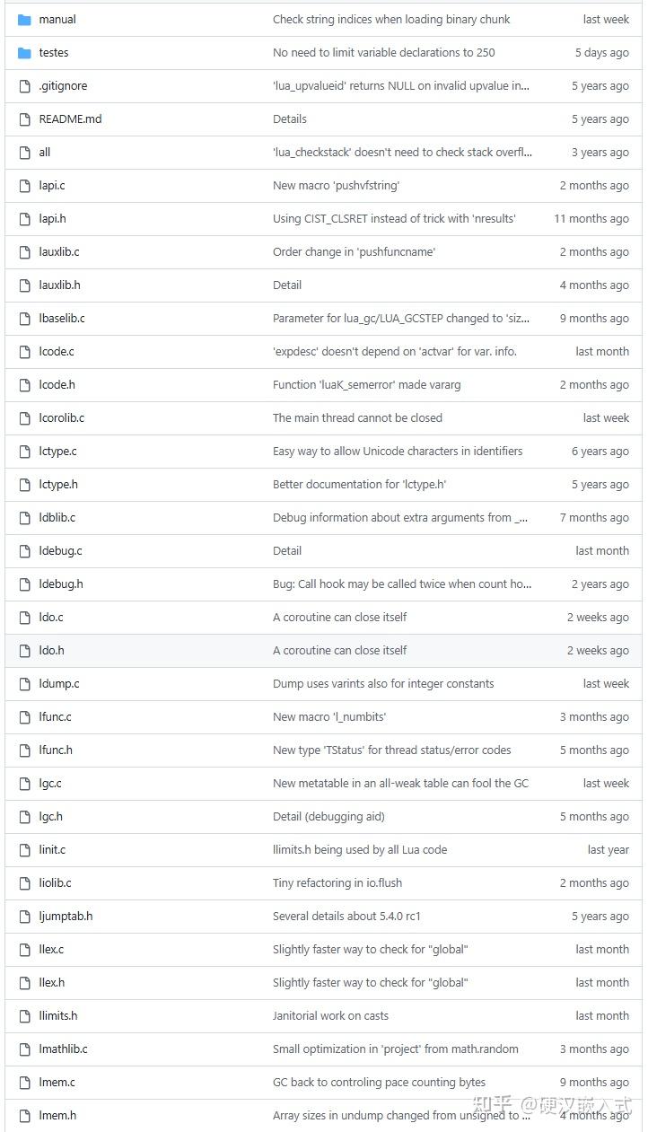The image size is (648, 1132).
Task: Click the file icon beside lapi.c
Action: point(24,186)
